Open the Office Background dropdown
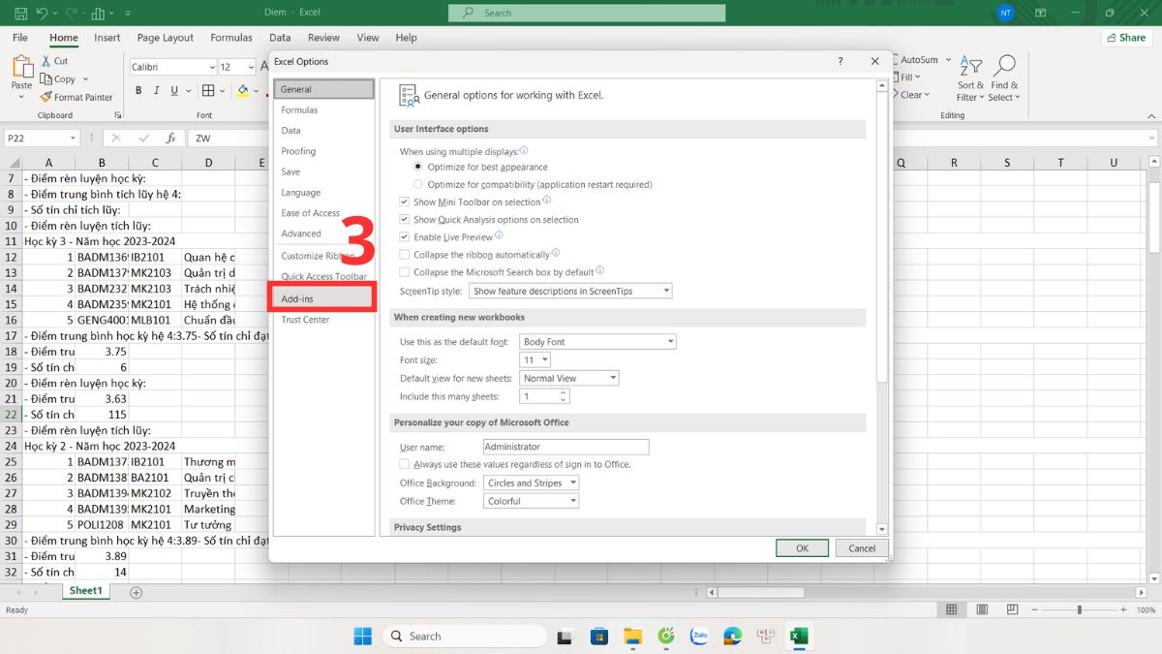The width and height of the screenshot is (1162, 654). pos(531,483)
